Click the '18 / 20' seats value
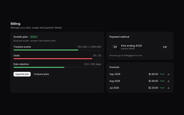 tap(97, 55)
